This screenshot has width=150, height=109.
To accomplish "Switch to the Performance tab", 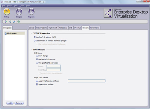I will point(95,28).
